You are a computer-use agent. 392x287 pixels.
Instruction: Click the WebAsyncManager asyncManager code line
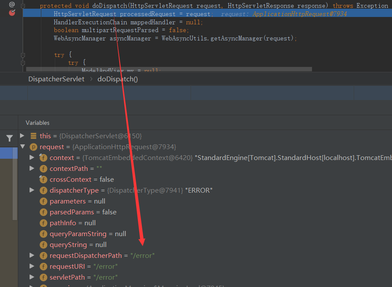(175, 38)
